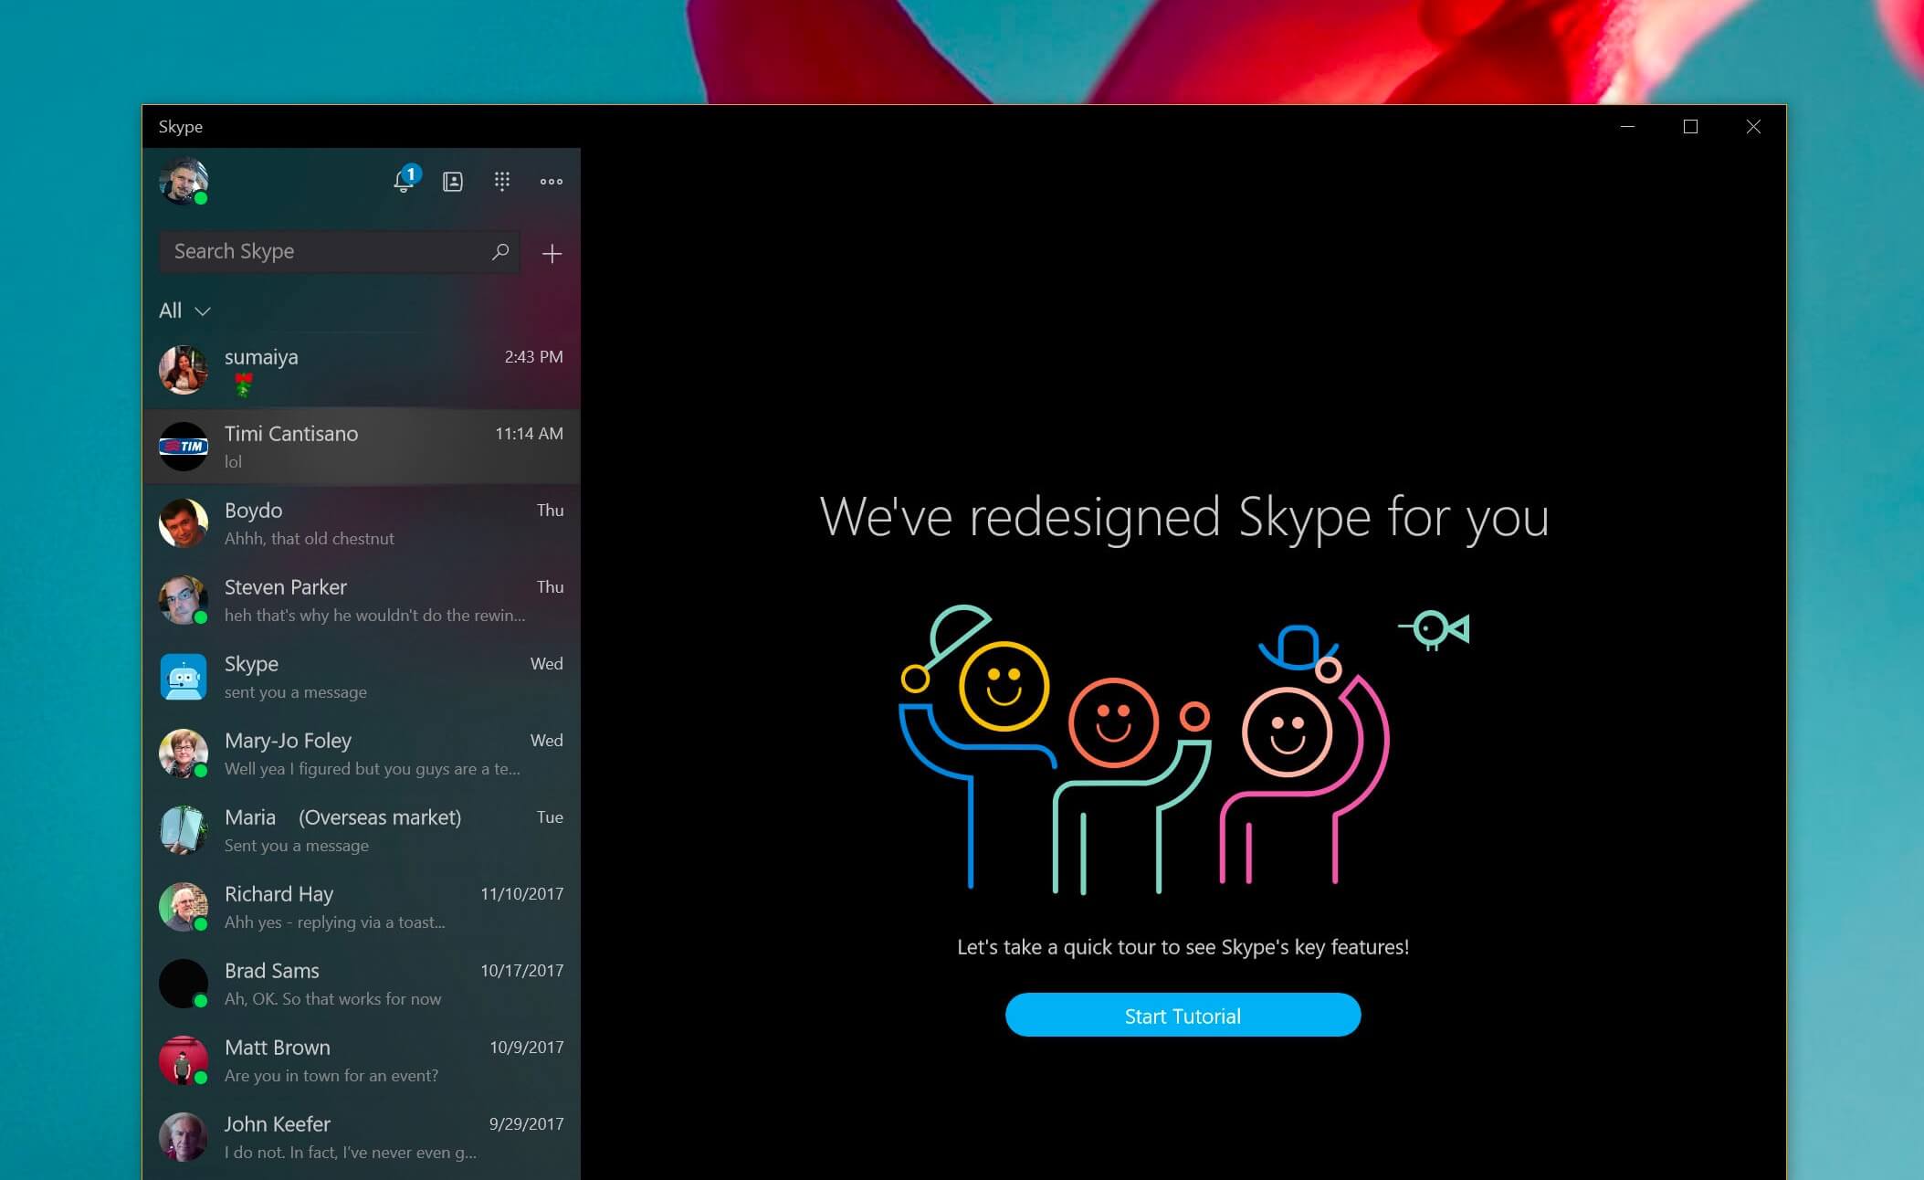Collapse the All chevron next to the filter

(x=202, y=312)
